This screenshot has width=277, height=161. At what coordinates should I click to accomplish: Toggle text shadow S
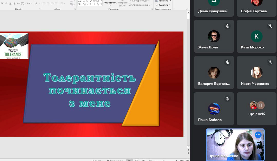click(x=14, y=3)
